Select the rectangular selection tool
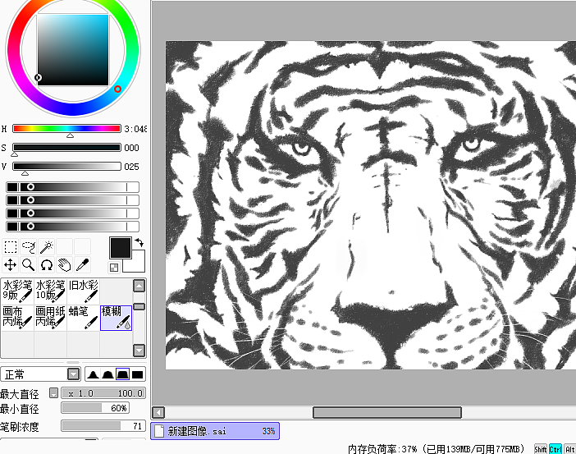 [x=11, y=246]
